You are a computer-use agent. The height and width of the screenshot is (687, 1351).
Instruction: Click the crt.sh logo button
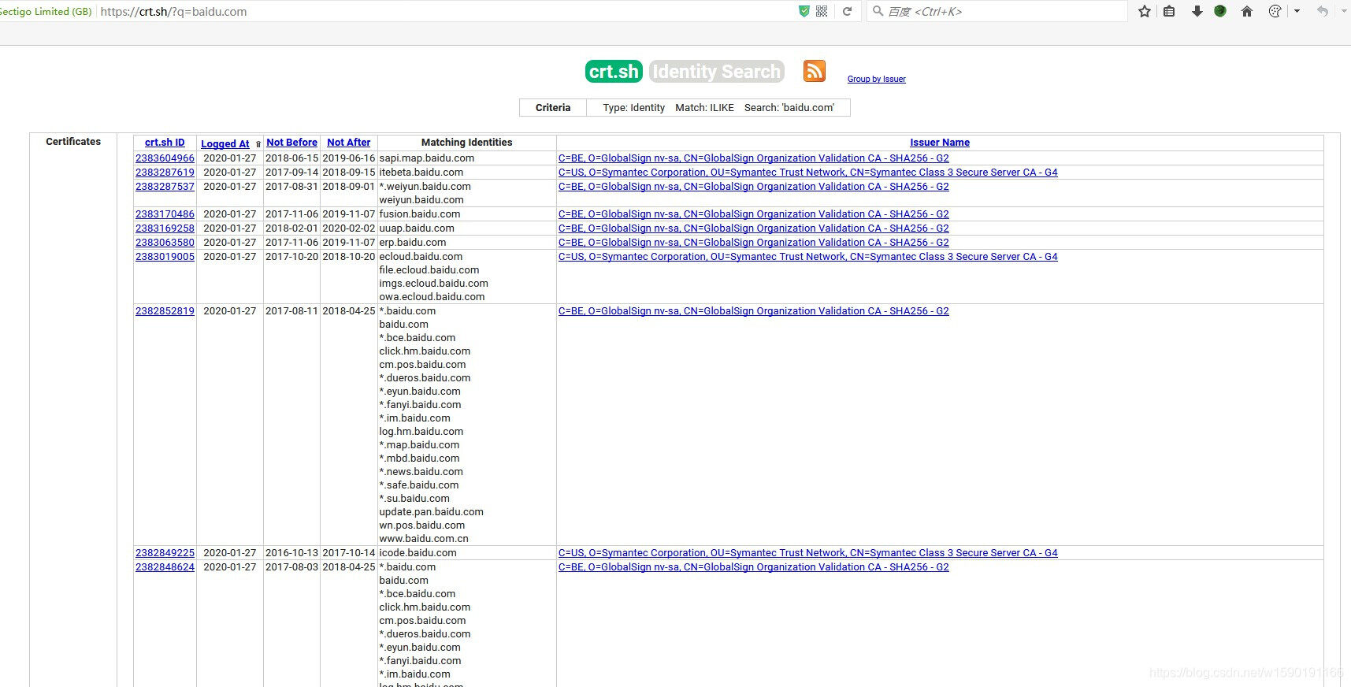click(x=614, y=72)
